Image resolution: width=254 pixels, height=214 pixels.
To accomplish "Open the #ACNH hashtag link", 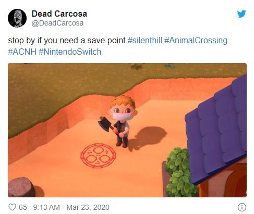I will (22, 52).
